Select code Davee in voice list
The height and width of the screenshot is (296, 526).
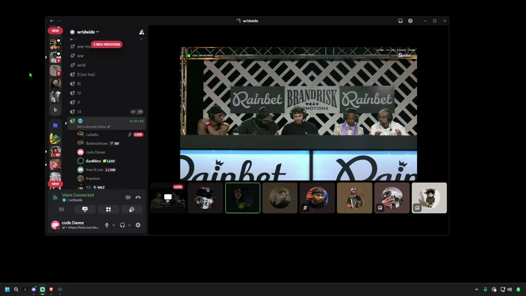click(x=95, y=152)
